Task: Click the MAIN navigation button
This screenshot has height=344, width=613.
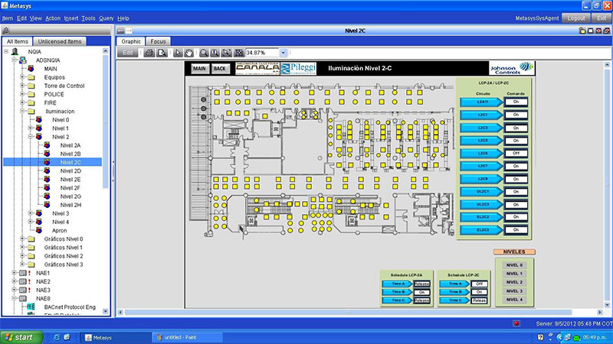Action: [200, 68]
